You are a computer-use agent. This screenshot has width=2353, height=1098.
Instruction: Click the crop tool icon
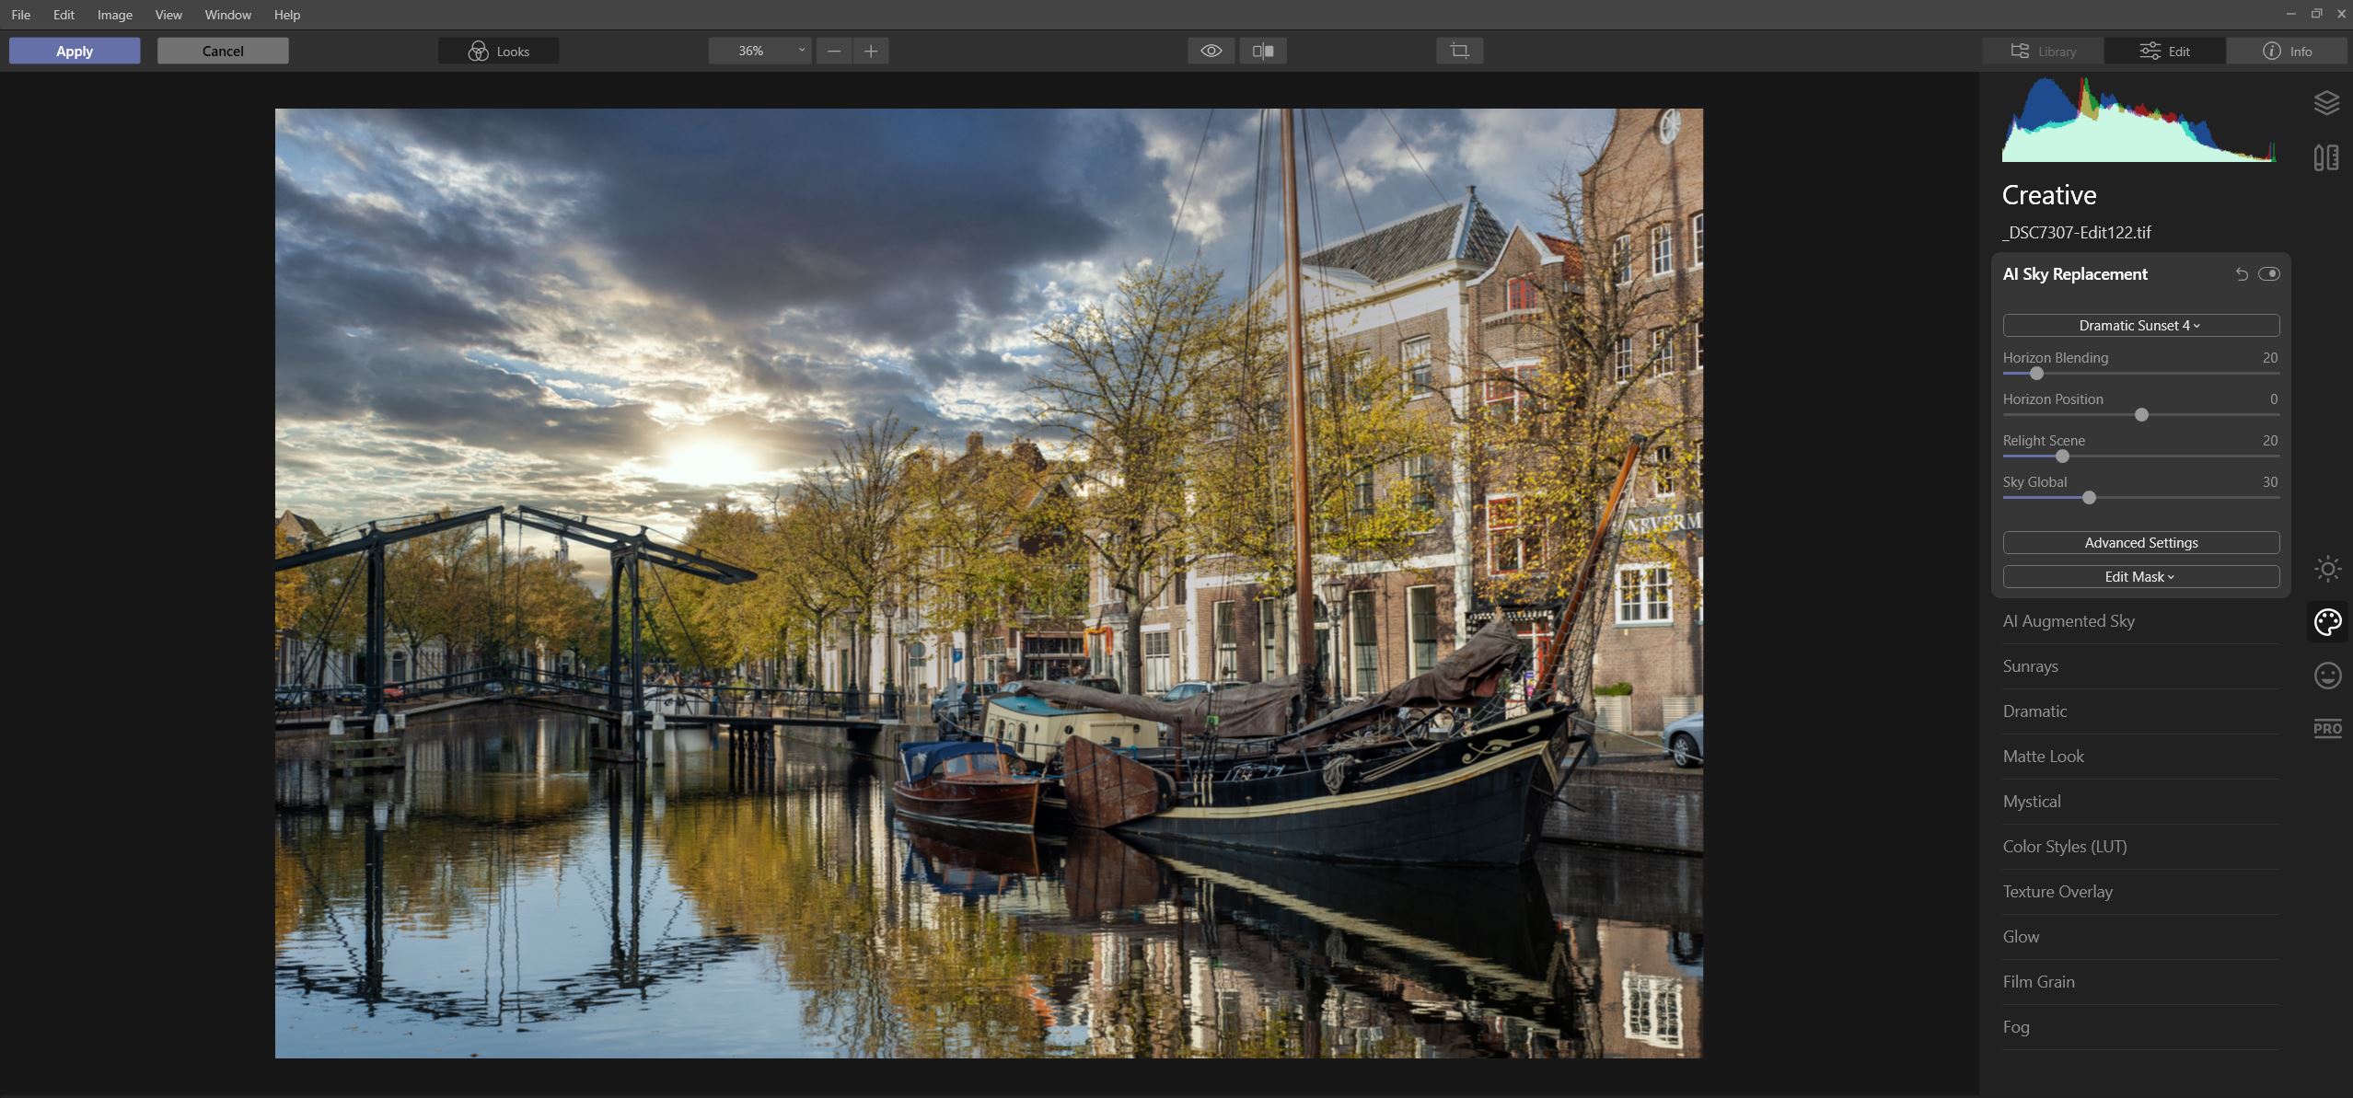coord(1459,51)
